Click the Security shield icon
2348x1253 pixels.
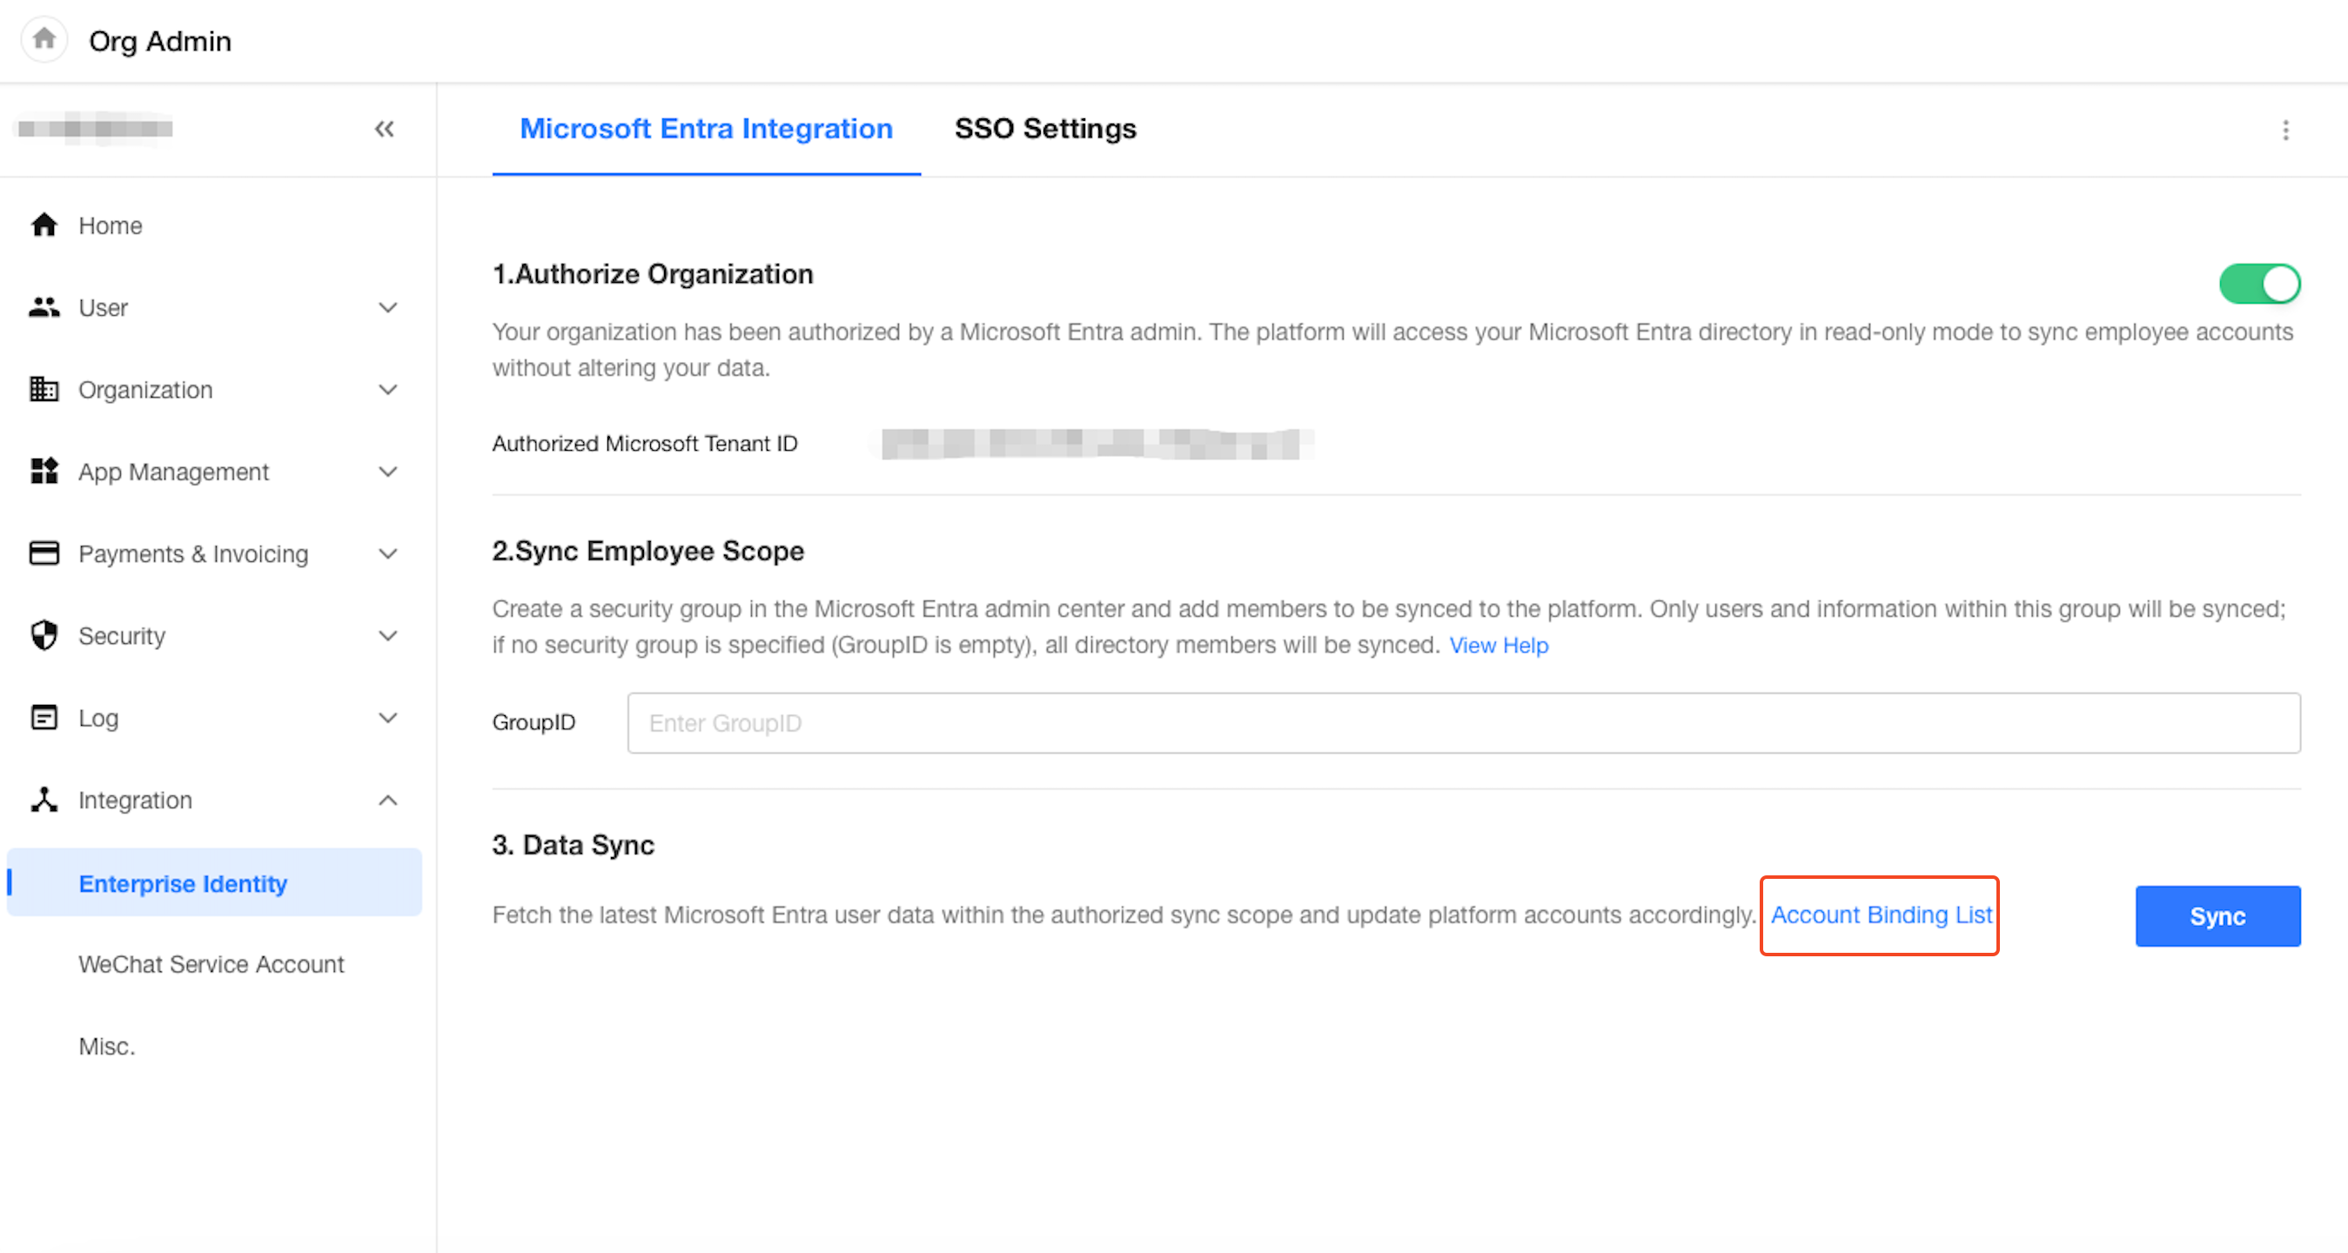click(x=44, y=635)
